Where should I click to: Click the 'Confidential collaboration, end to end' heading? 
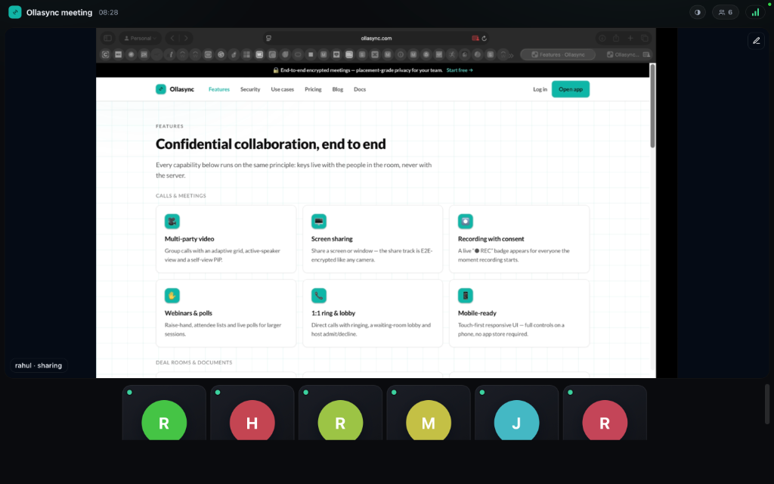271,144
